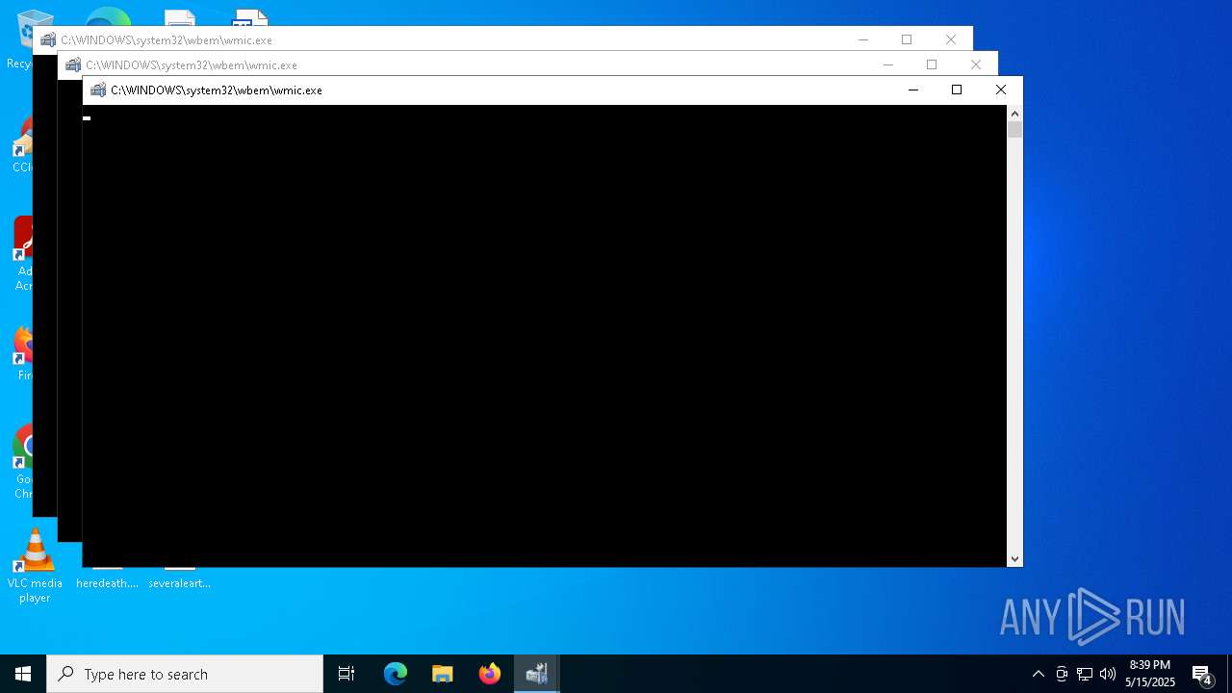Maximize the middle wmic.exe window
The image size is (1232, 693).
coord(932,64)
